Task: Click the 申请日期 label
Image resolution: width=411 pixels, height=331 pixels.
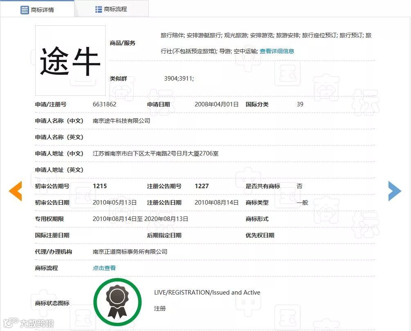Action: coord(158,104)
